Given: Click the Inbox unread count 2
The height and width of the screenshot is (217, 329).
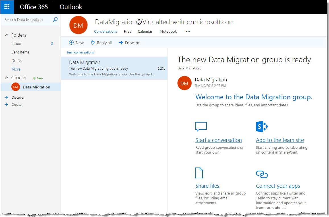Looking at the screenshot, I should (52, 44).
